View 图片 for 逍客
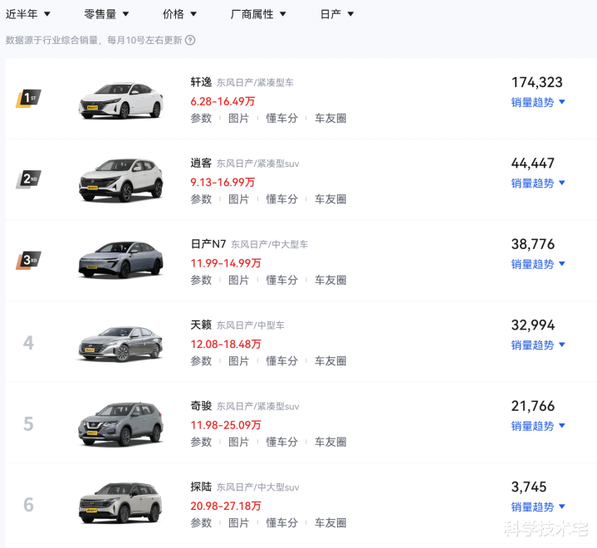This screenshot has height=548, width=597. 238,199
